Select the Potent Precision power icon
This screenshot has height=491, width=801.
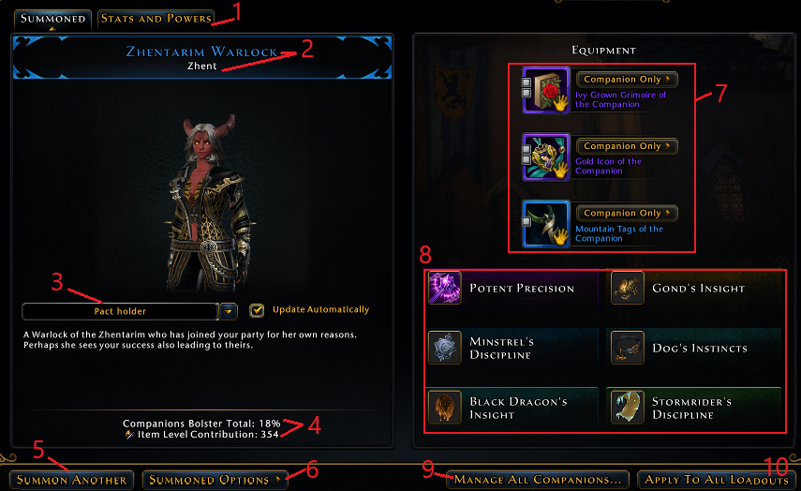point(444,288)
